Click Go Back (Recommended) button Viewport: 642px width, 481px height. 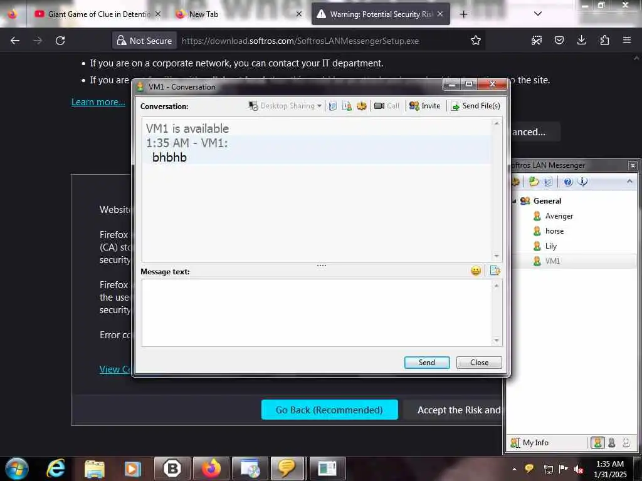coord(329,410)
